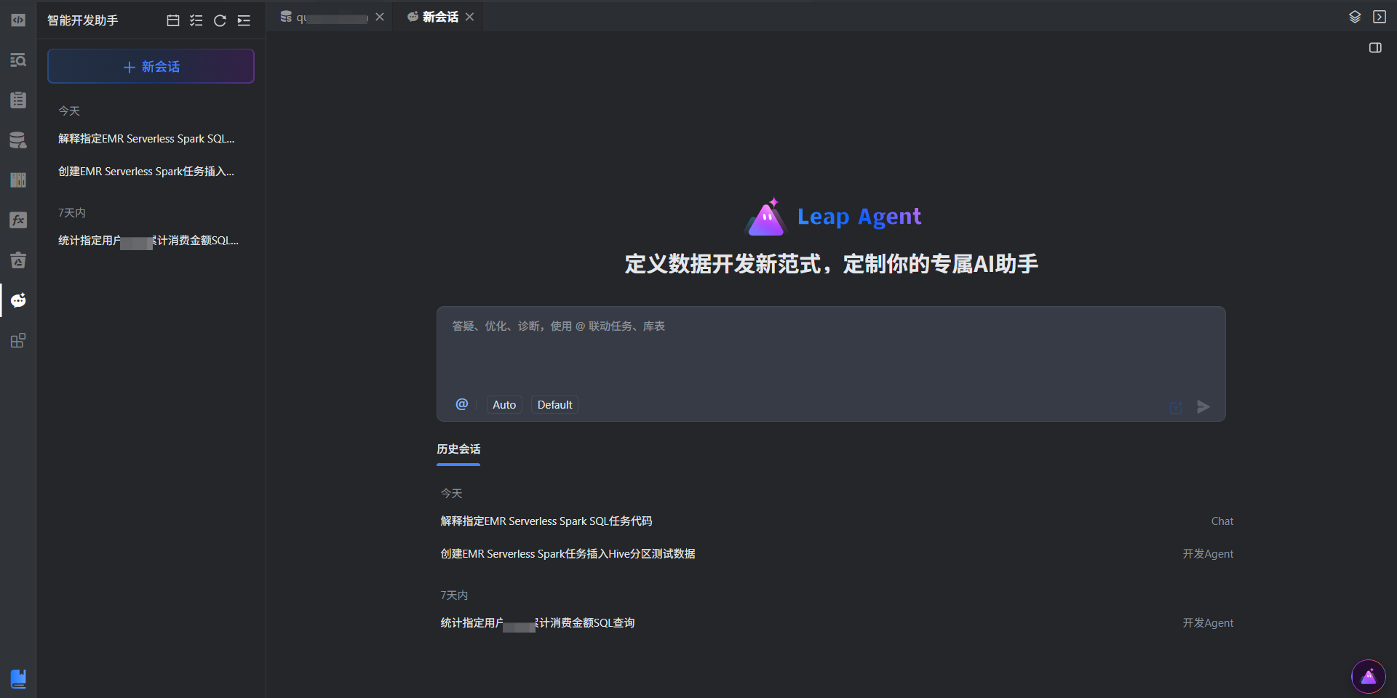The image size is (1397, 698).
Task: Click the checklist icon in assistant panel header
Action: pos(196,20)
